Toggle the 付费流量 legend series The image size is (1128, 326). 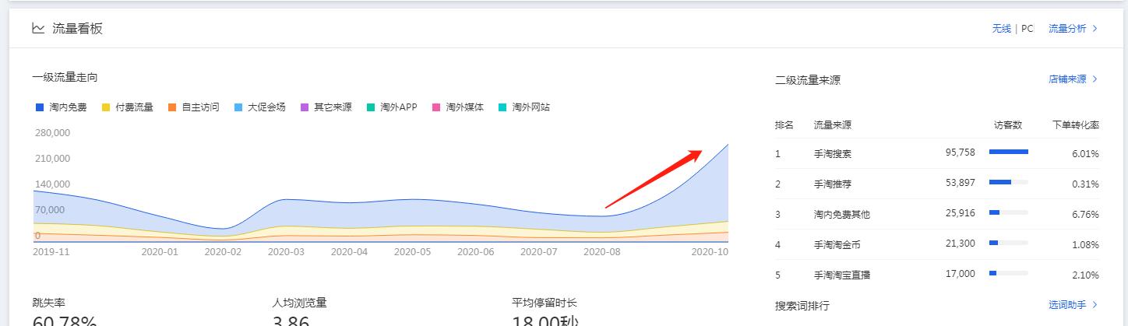[x=127, y=107]
